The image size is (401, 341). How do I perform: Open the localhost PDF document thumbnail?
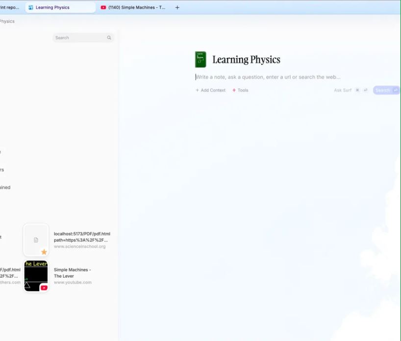36,240
